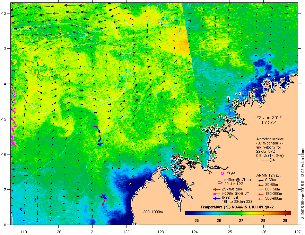Click the latitude axis label -16
The width and height of the screenshot is (305, 235).
point(4,154)
